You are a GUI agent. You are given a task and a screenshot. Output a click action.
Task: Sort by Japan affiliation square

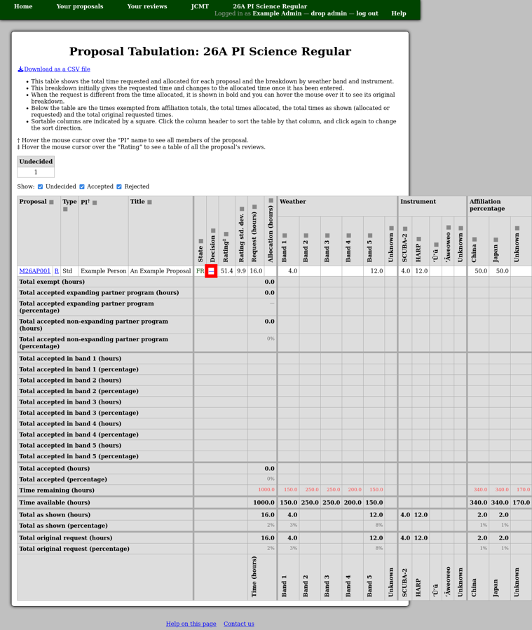pyautogui.click(x=496, y=240)
